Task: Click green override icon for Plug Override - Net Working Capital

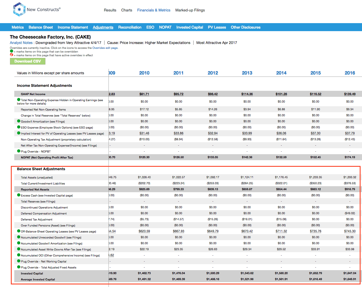Action: click(x=19, y=261)
